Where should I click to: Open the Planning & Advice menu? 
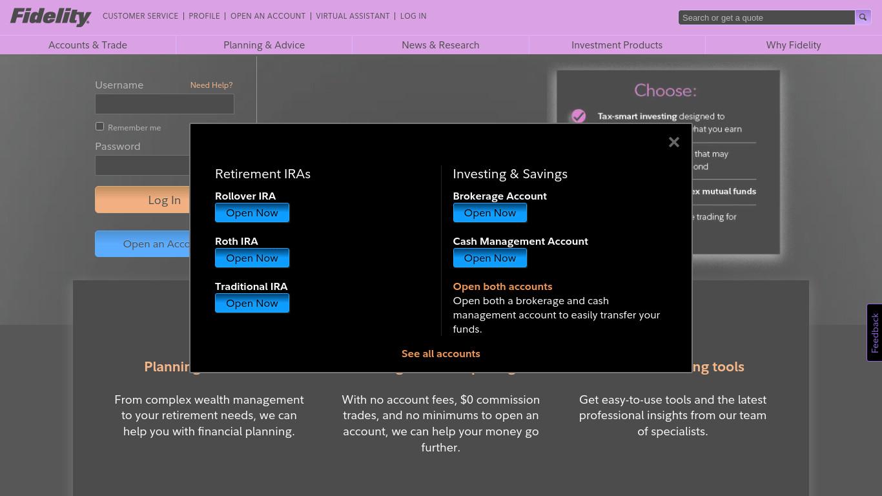click(264, 45)
